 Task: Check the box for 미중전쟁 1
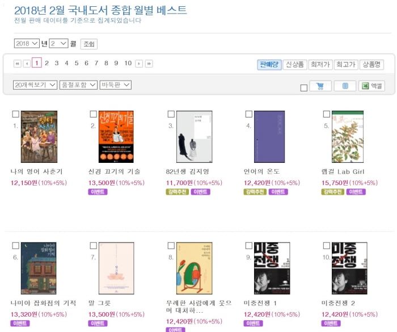click(249, 246)
